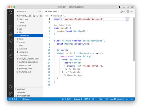Open notifications bell in status bar
Screen dimensions: 142x110
coord(132,99)
